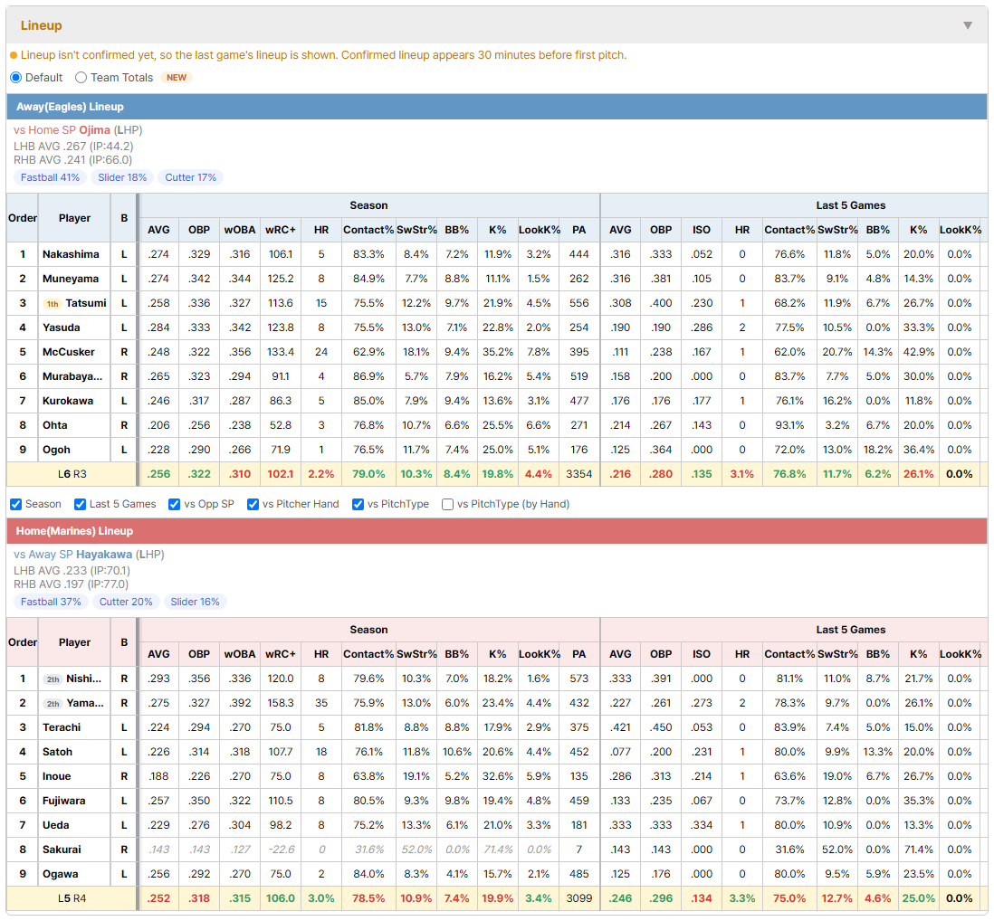994x921 pixels.
Task: Collapse the Lineup panel with the triangle arrow
Action: point(968,25)
